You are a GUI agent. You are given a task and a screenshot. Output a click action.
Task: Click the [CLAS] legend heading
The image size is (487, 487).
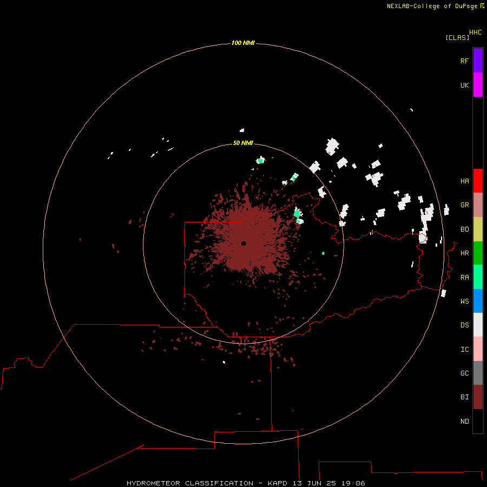pyautogui.click(x=457, y=37)
